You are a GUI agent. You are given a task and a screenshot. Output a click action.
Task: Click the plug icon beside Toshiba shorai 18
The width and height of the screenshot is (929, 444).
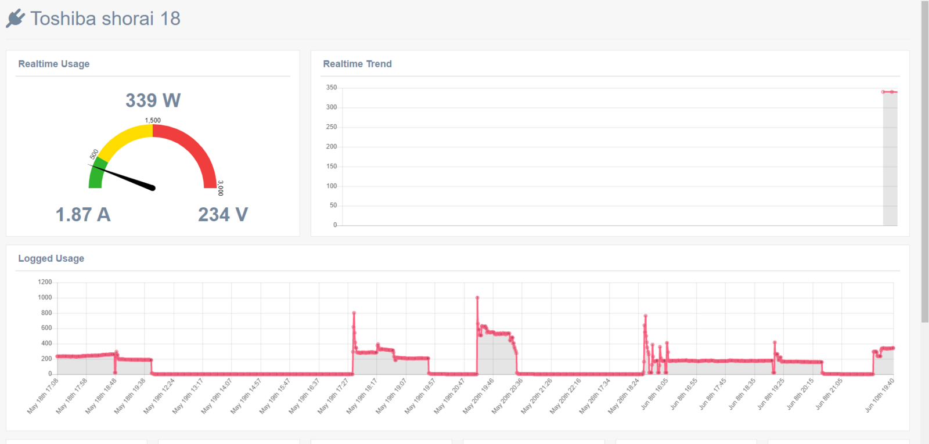(x=16, y=18)
